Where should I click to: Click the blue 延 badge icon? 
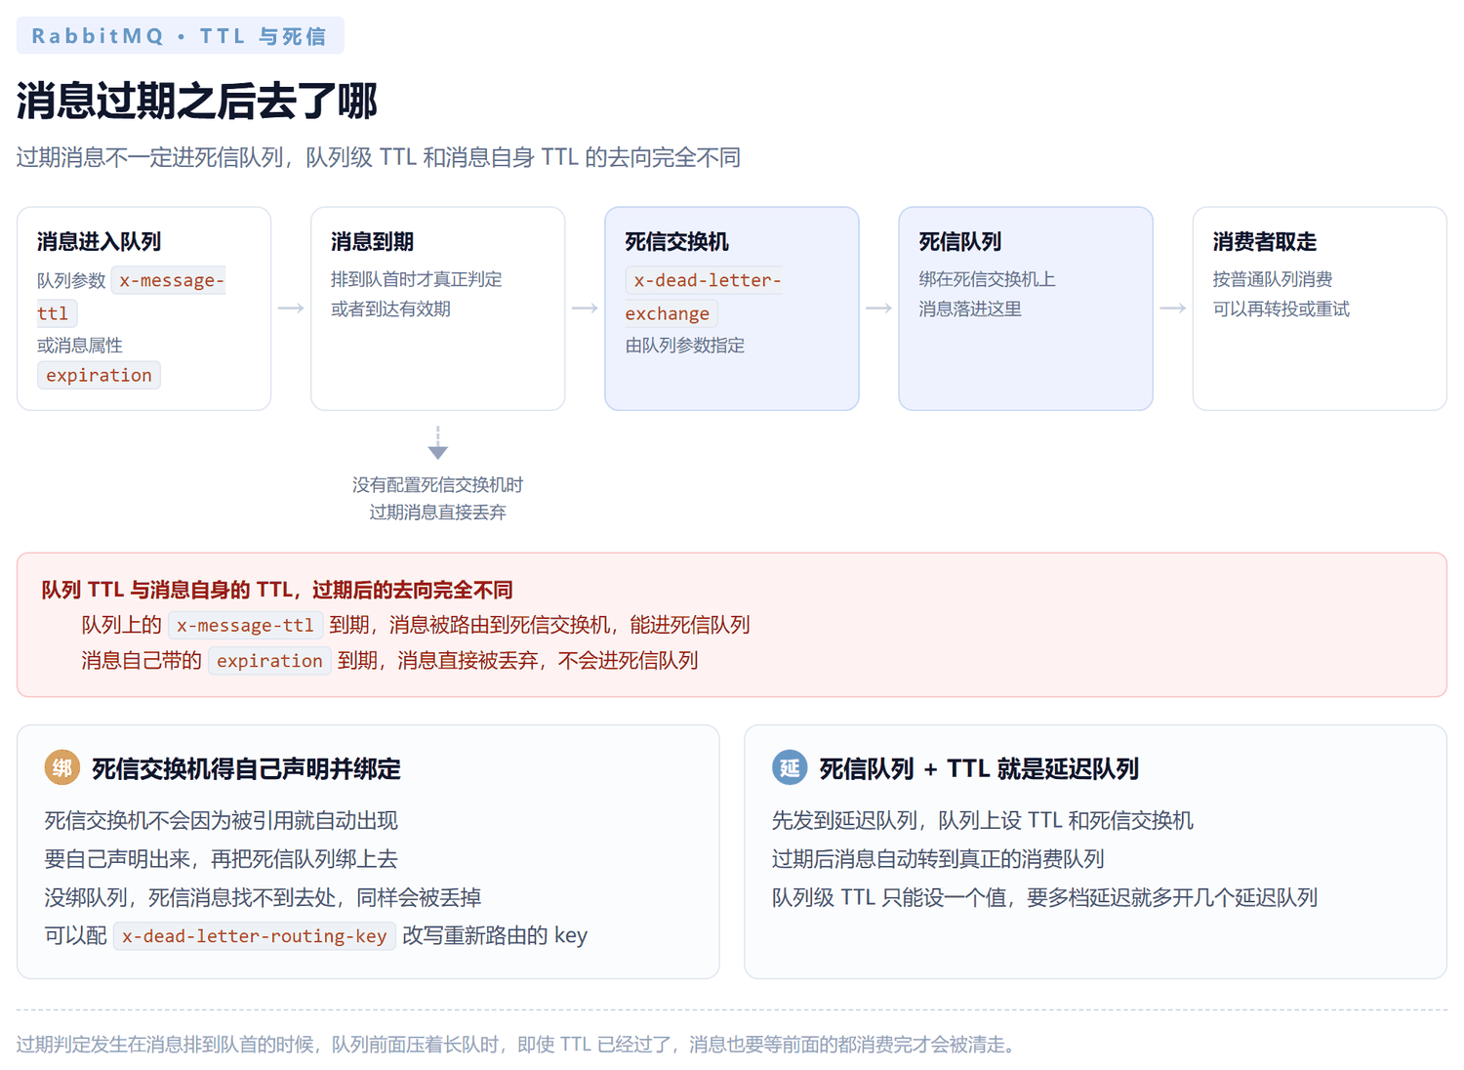pyautogui.click(x=790, y=768)
